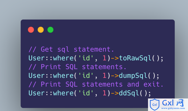Click the Gxl shield logo

point(155,104)
